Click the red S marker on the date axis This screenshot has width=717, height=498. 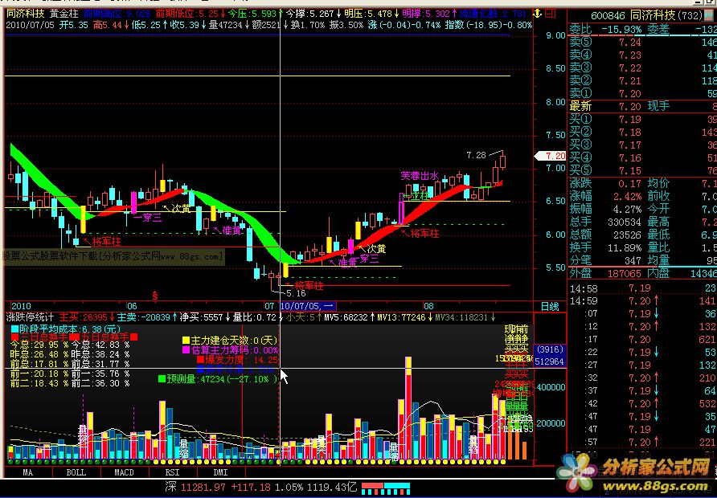pos(155,296)
